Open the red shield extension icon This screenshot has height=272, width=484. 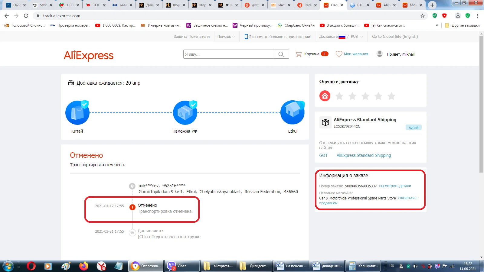(444, 16)
